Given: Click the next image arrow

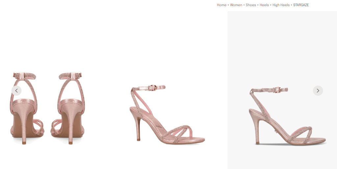Looking at the screenshot, I should coord(318,91).
